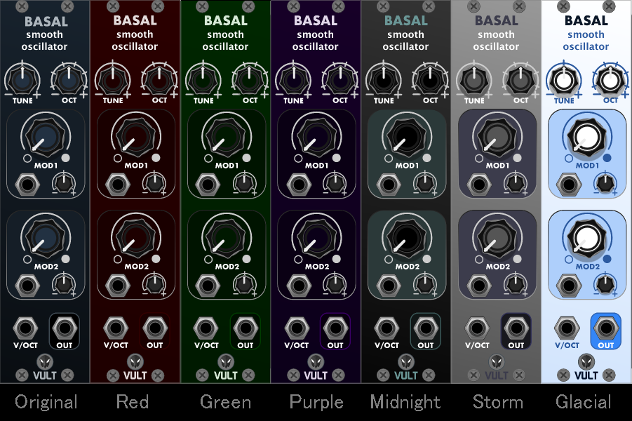Screen dimensions: 632x421
Task: Click the BASAL title on Glacial module
Action: (x=586, y=20)
